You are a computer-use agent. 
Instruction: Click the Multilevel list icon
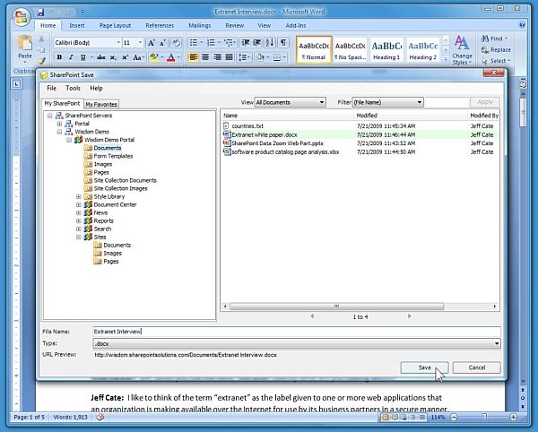pos(228,42)
